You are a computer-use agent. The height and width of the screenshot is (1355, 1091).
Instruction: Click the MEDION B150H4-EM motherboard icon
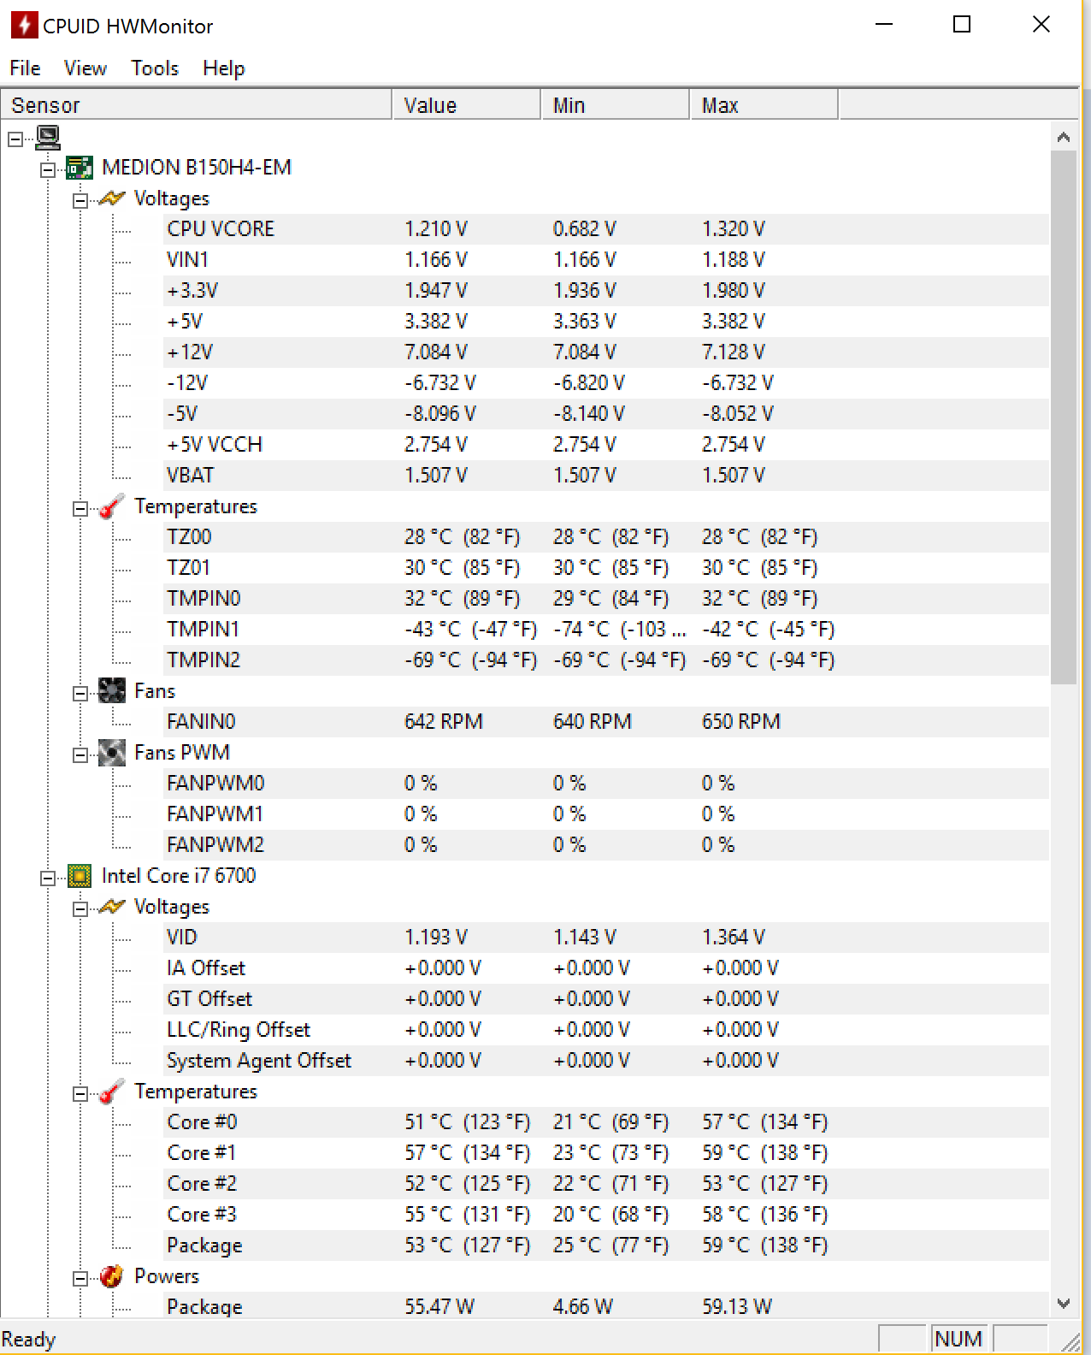pos(80,168)
